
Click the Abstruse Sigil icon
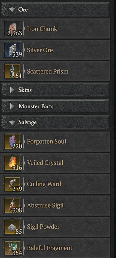click(x=12, y=205)
